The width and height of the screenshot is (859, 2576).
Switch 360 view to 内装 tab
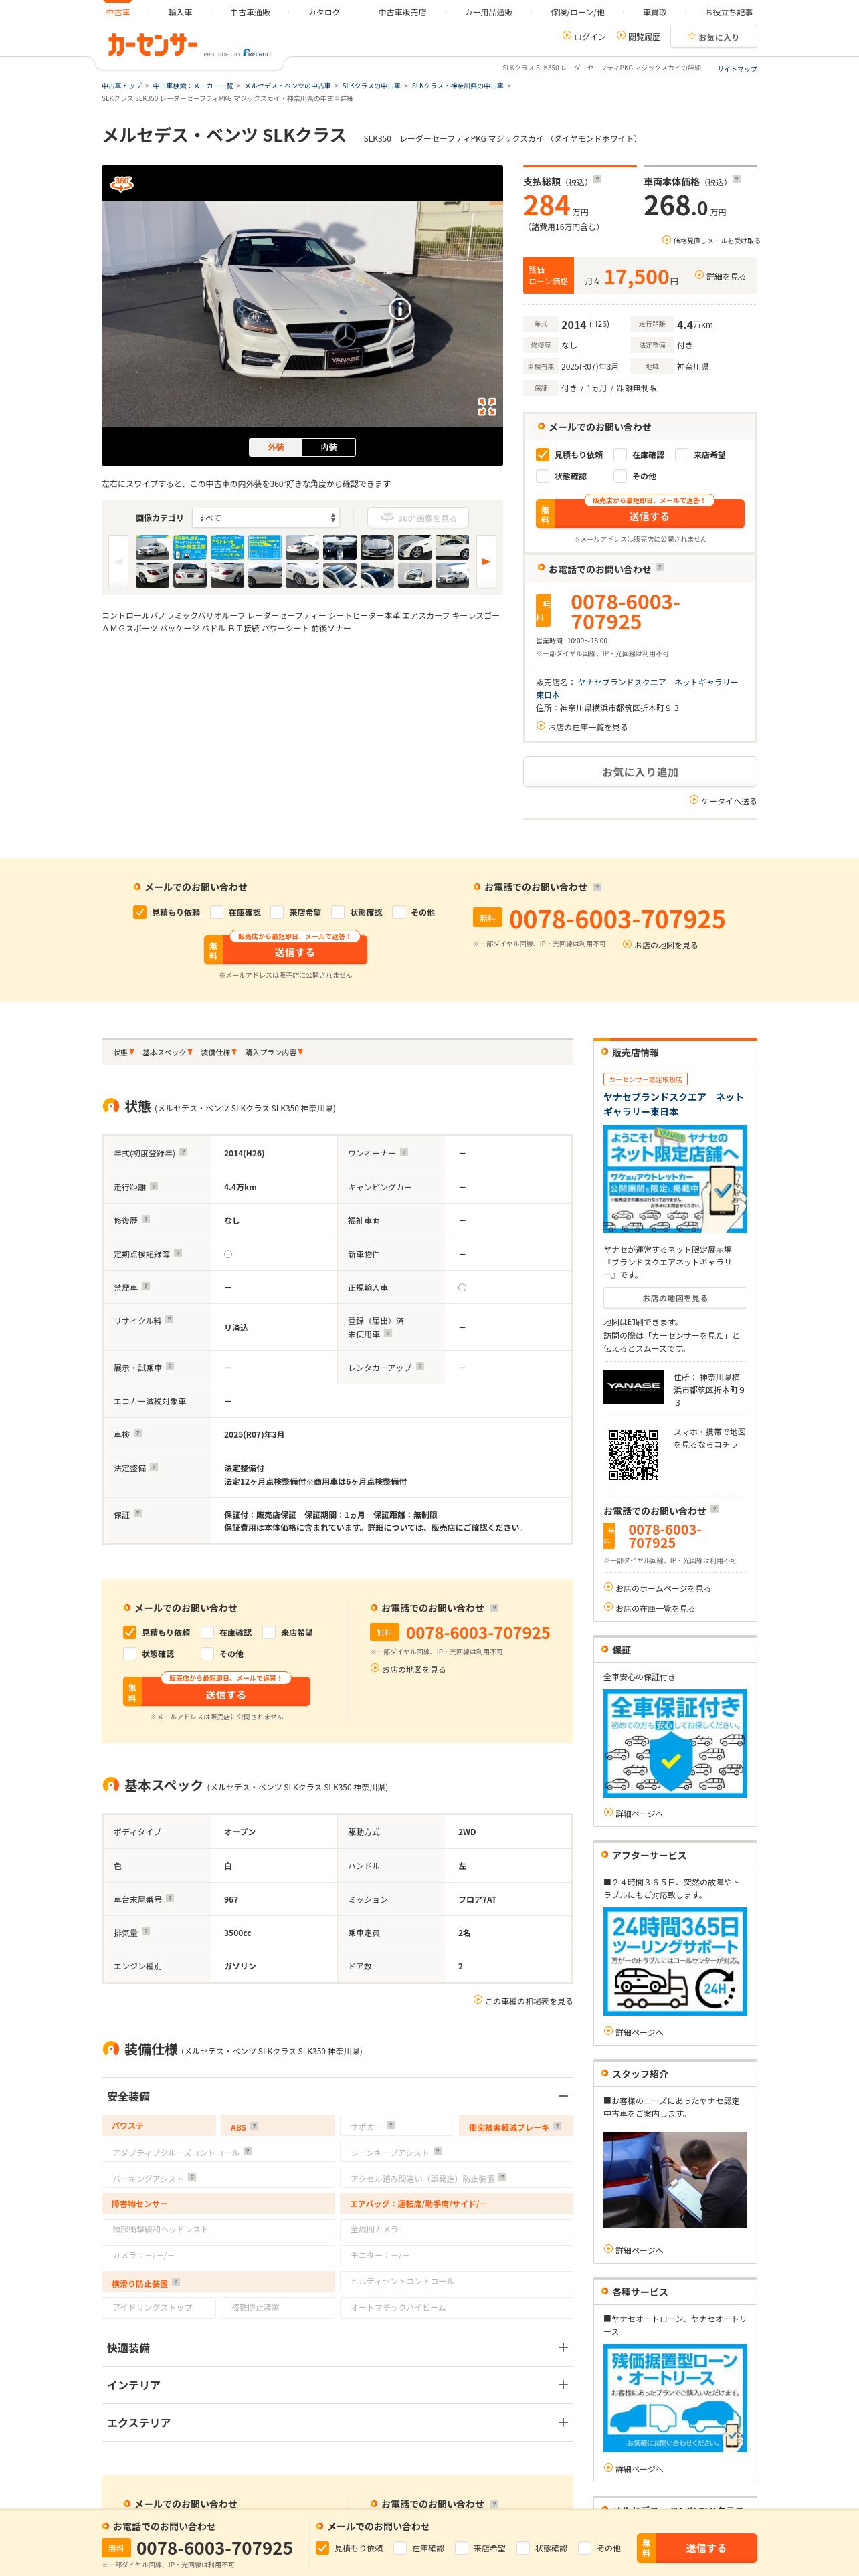tap(328, 447)
